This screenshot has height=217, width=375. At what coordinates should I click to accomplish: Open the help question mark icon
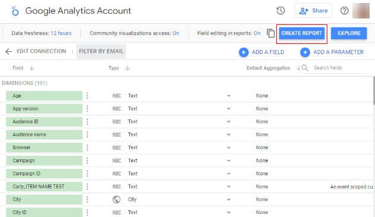point(345,11)
